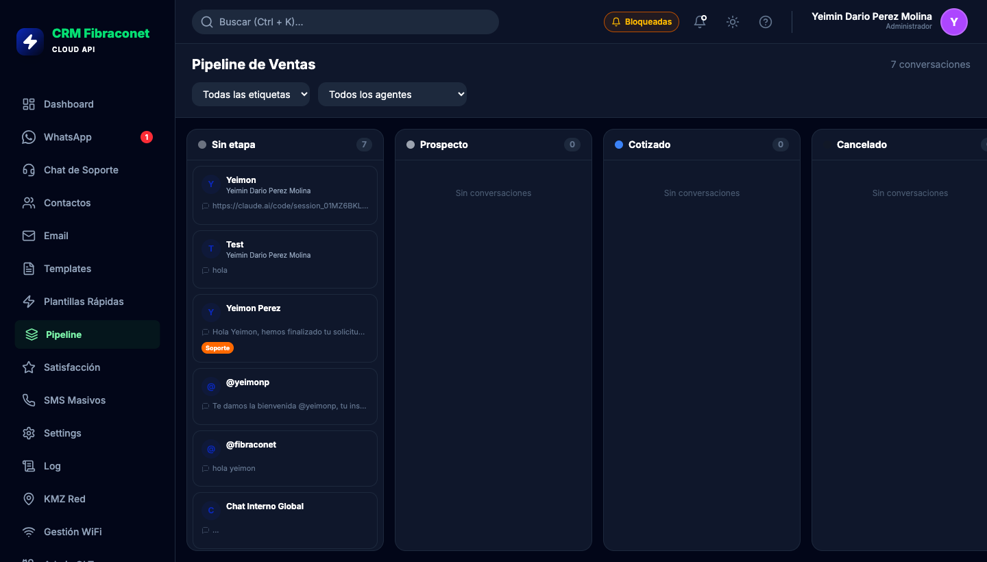Open the Yeimon Perez conversation card

(x=285, y=328)
